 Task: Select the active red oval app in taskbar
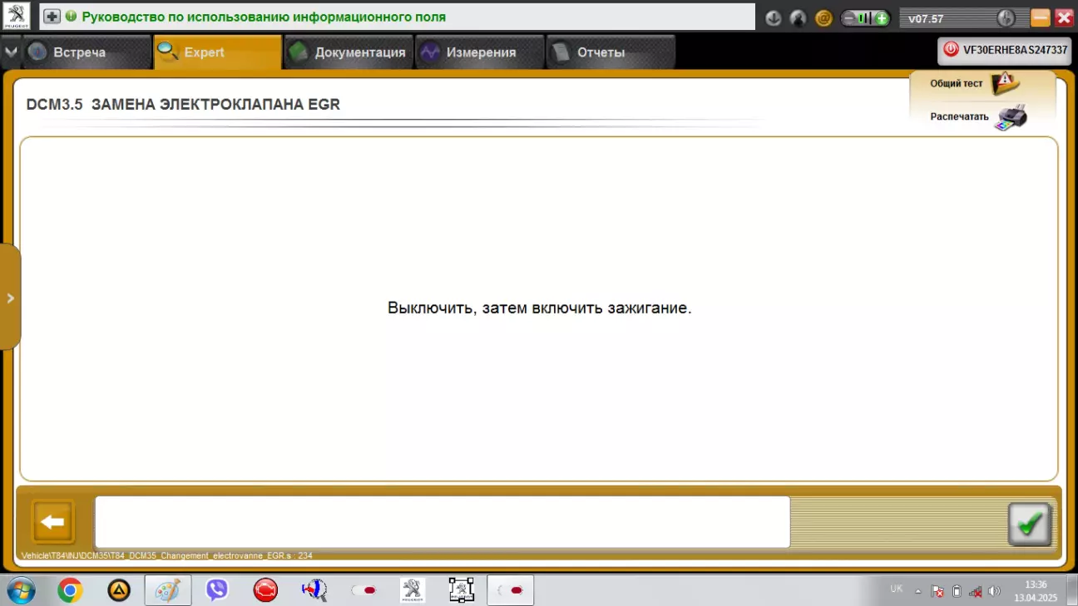[510, 590]
